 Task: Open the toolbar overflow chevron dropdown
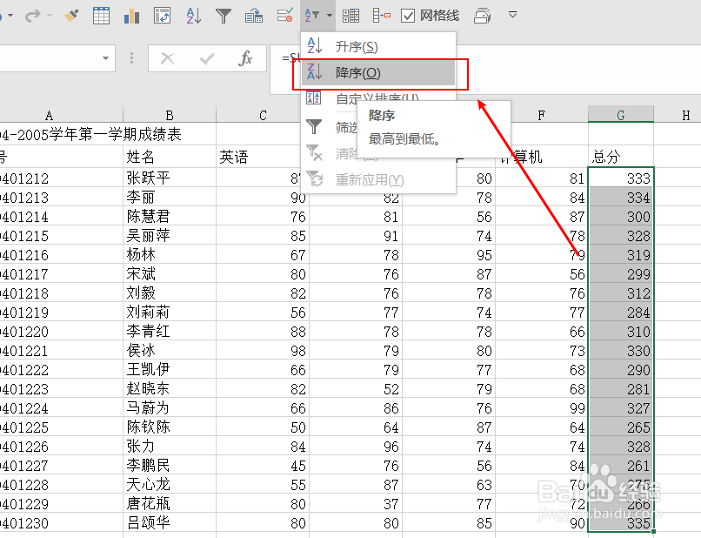tap(513, 14)
